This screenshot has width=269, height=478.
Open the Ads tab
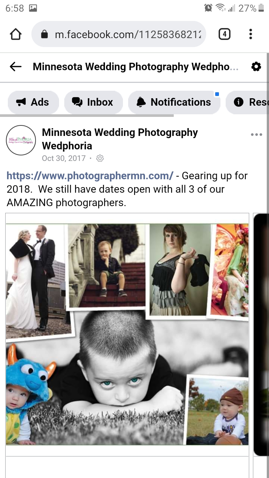(x=33, y=102)
